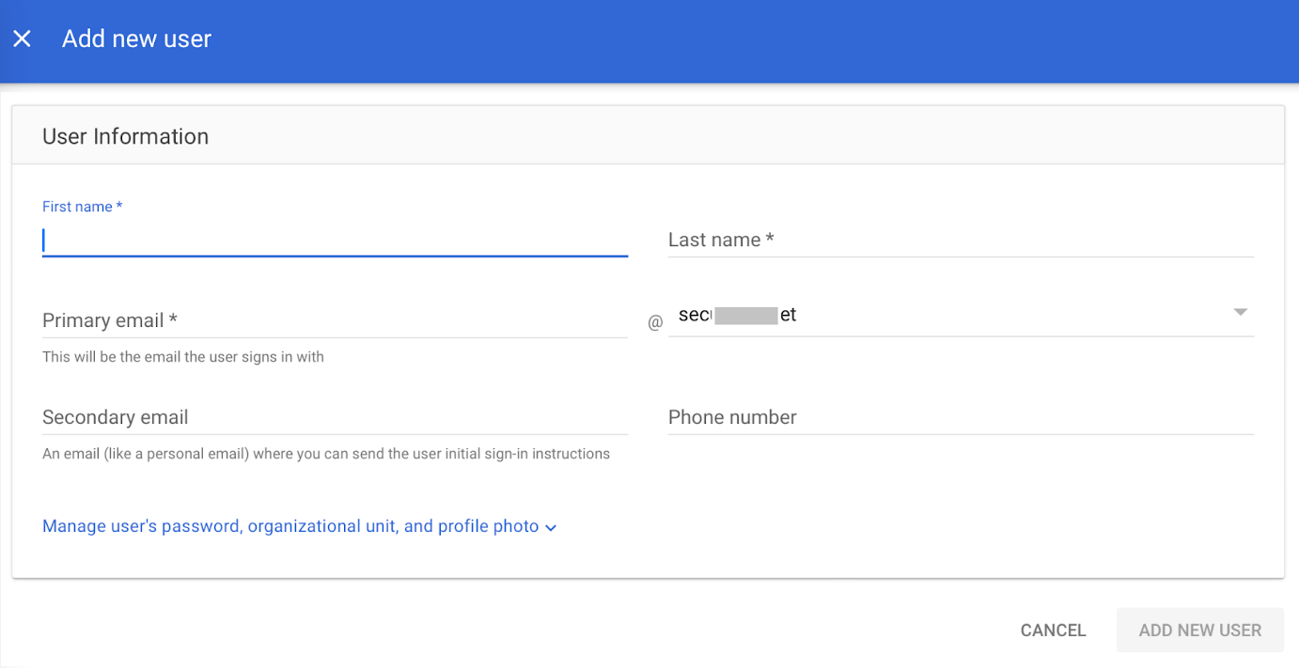The height and width of the screenshot is (668, 1299).
Task: Select the Primary email text field
Action: pyautogui.click(x=335, y=320)
